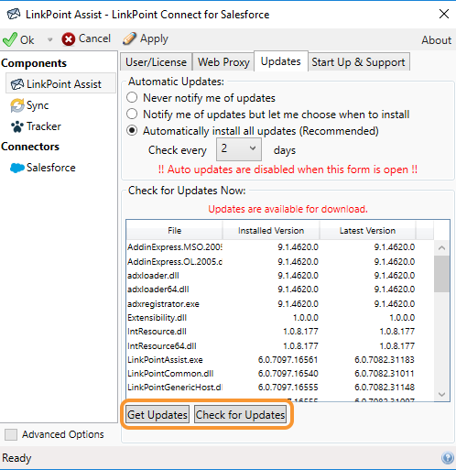Open the Check every days dropdown

click(x=239, y=149)
